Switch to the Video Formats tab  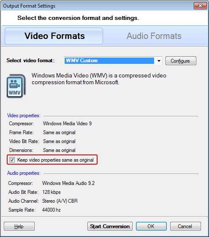tap(54, 36)
